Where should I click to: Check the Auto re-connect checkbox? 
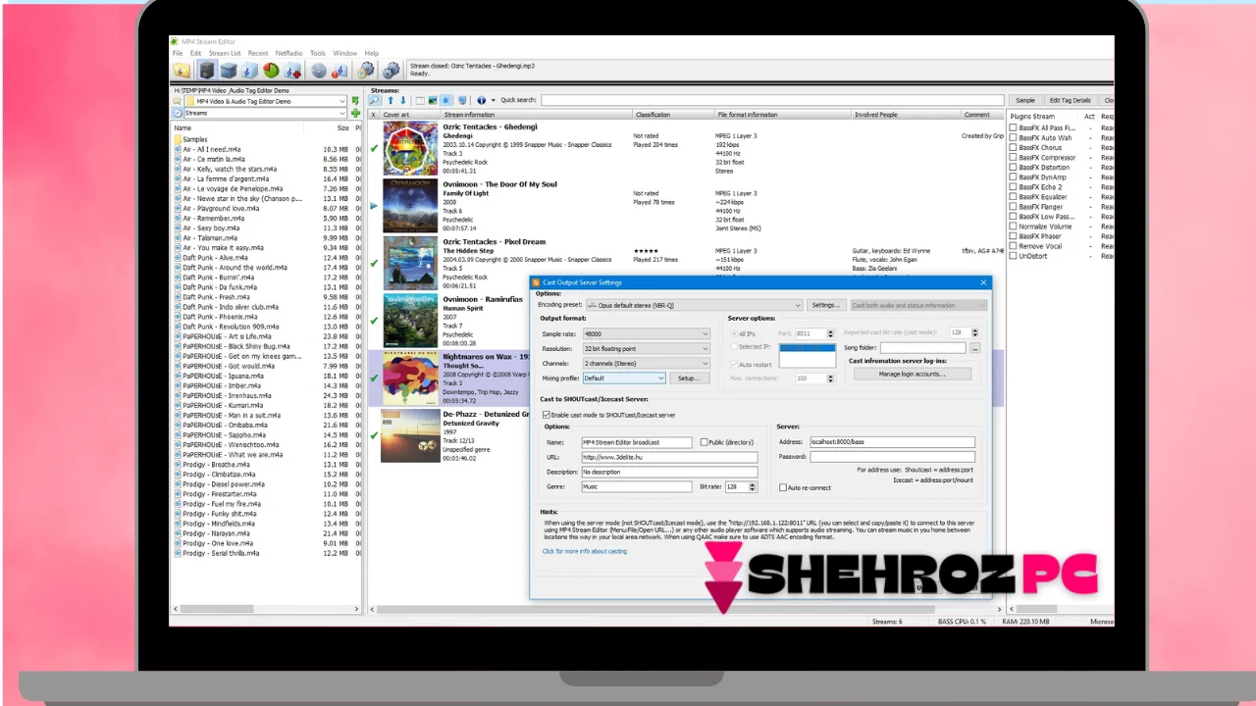pos(783,487)
